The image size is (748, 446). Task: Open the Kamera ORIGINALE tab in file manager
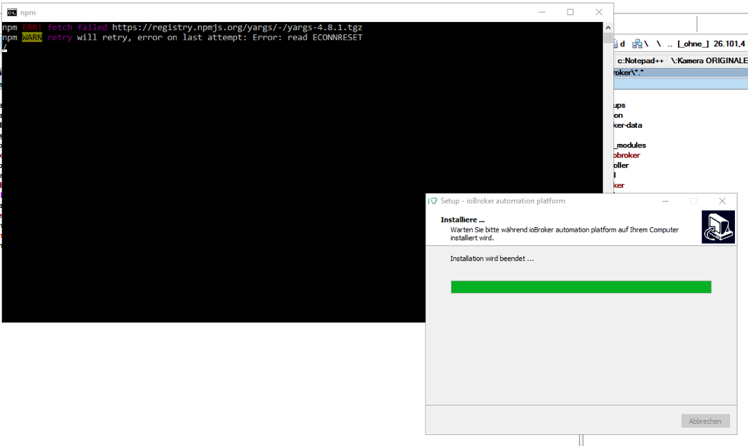click(709, 60)
